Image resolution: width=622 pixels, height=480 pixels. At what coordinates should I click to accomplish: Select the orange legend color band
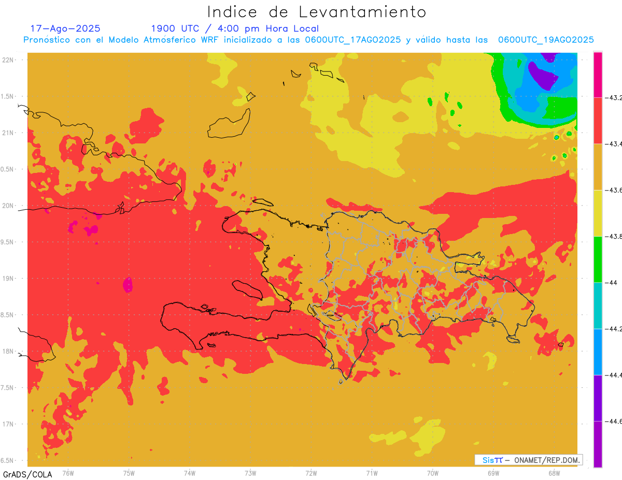click(598, 167)
